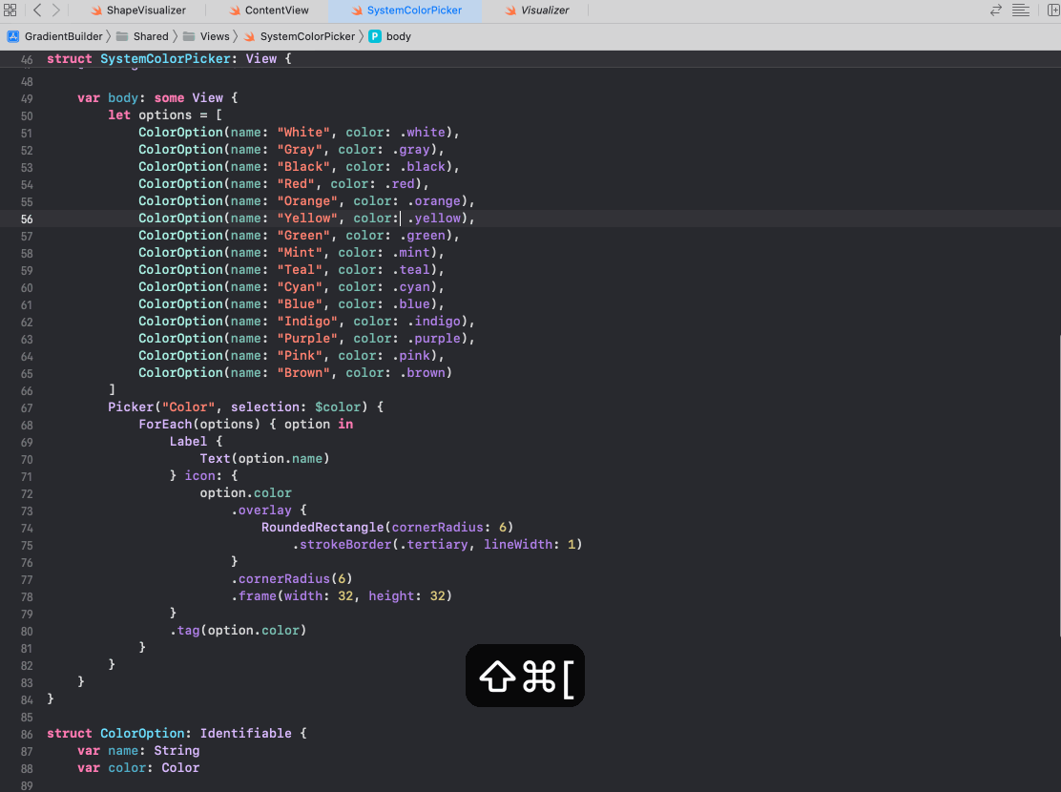Click the .strokeBorder modifier
The image size is (1061, 792).
tap(342, 544)
